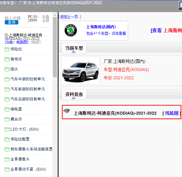Click the folder icon beside 继电器
182x177 pixels.
[7, 109]
